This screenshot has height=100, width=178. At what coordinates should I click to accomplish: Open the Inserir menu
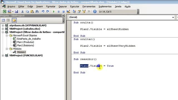pyautogui.click(x=39, y=6)
